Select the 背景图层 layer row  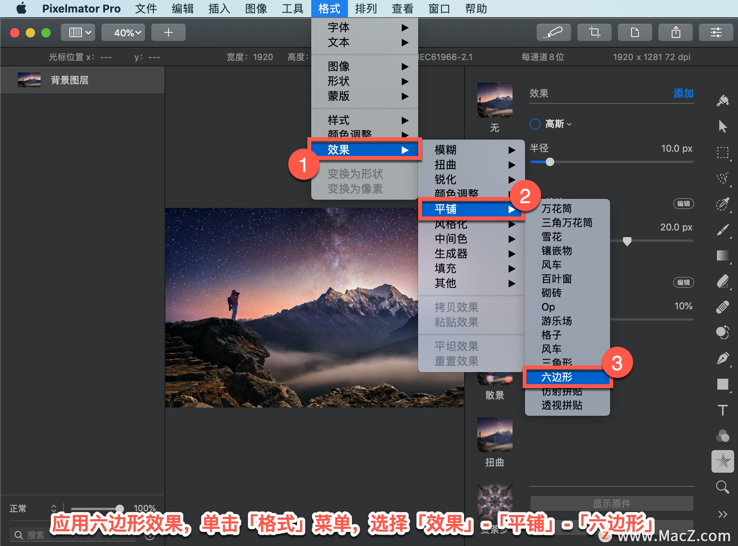tap(82, 80)
